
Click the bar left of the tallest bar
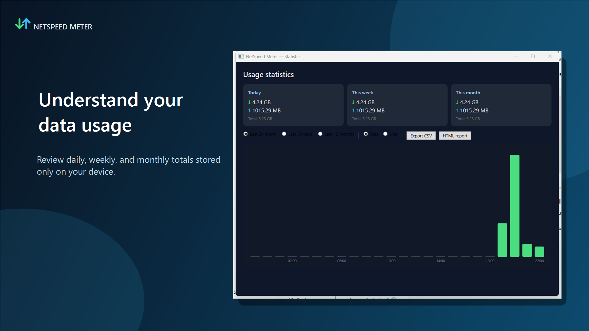502,240
